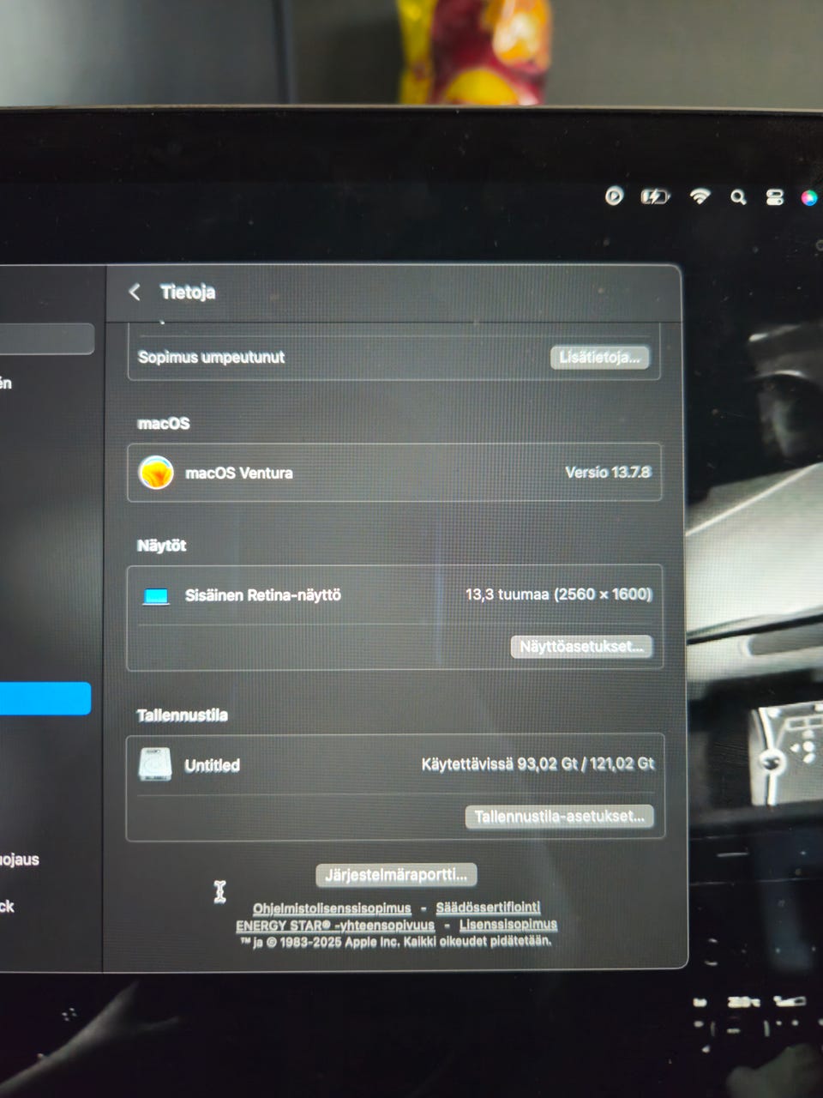Screen dimensions: 823x1098
Task: Open the Wi-Fi menu bar icon
Action: [x=700, y=196]
